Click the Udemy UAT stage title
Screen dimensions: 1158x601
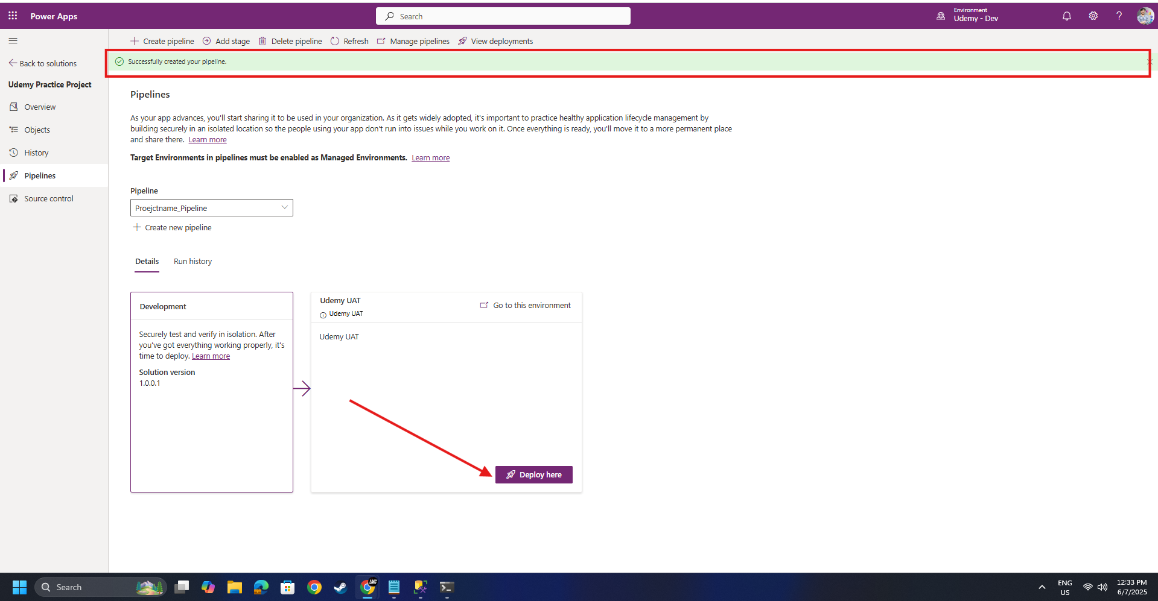340,301
